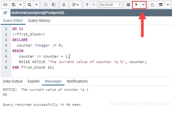This screenshot has width=172, height=113.
Task: Click the Find magnifier icon
Action: coord(29,5)
